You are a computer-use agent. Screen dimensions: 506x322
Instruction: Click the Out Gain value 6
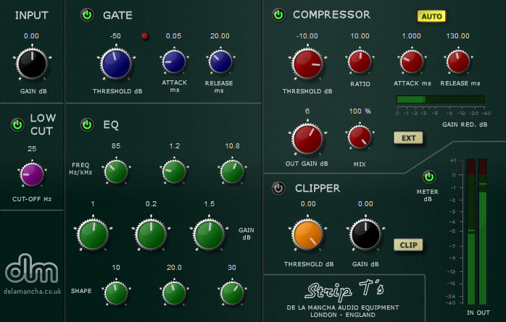click(307, 111)
